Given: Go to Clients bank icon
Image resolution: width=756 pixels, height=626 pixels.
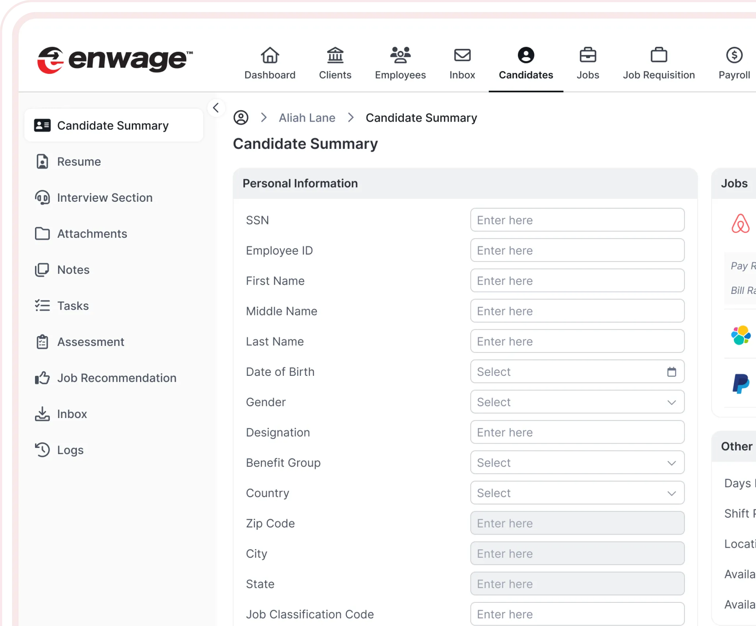Looking at the screenshot, I should tap(335, 55).
